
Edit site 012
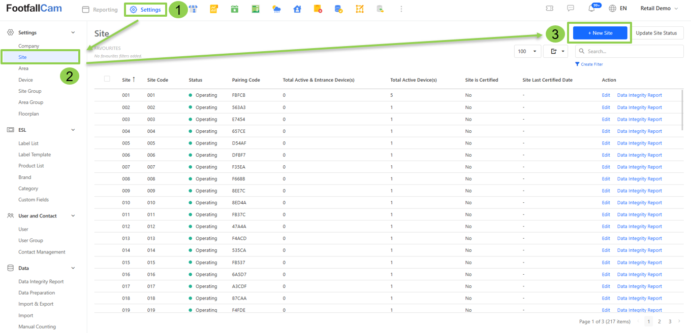pos(606,227)
